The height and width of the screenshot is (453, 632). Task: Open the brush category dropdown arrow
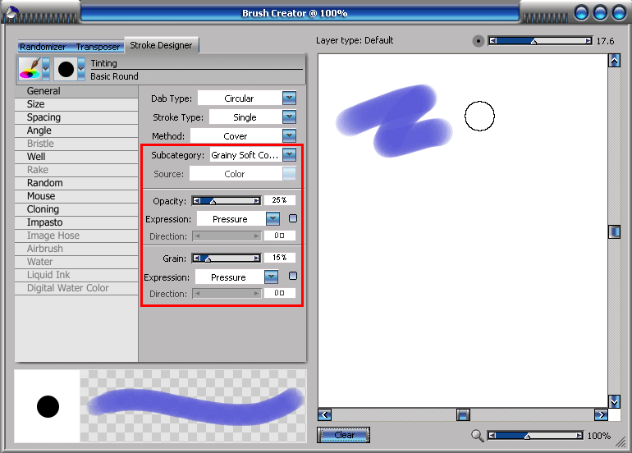coord(46,69)
